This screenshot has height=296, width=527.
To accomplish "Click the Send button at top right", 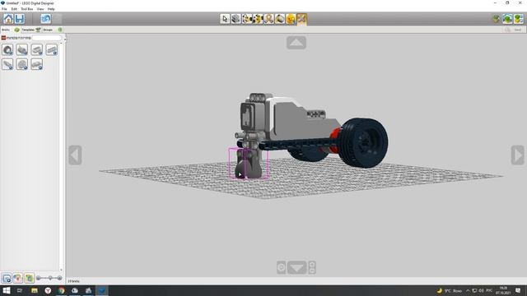I will pyautogui.click(x=518, y=30).
